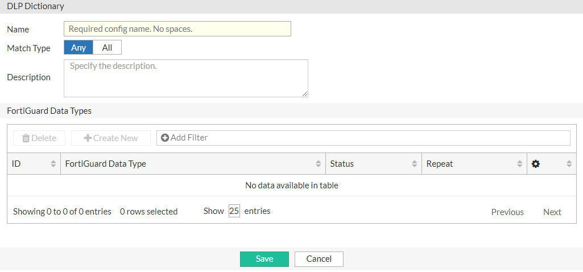Screen dimensions: 583x272
Task: Click the Show entries count box
Action: point(234,211)
